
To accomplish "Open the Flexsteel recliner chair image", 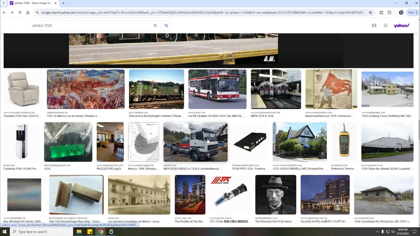I will click(x=23, y=89).
